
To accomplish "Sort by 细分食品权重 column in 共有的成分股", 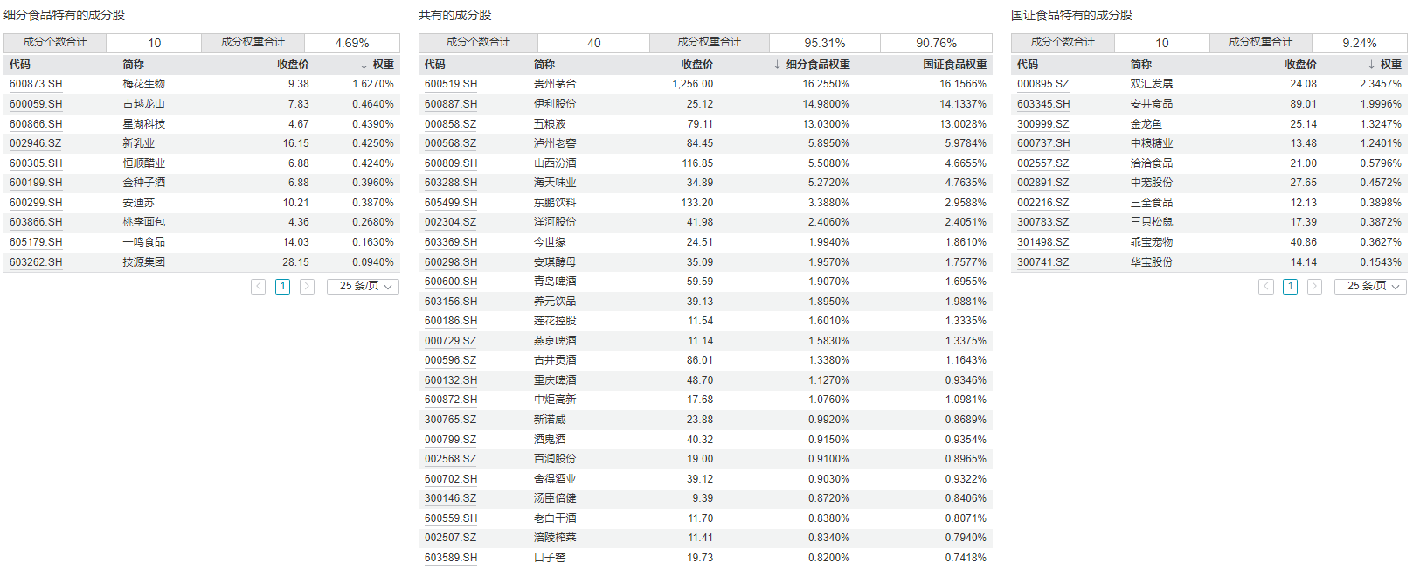I will (x=812, y=65).
